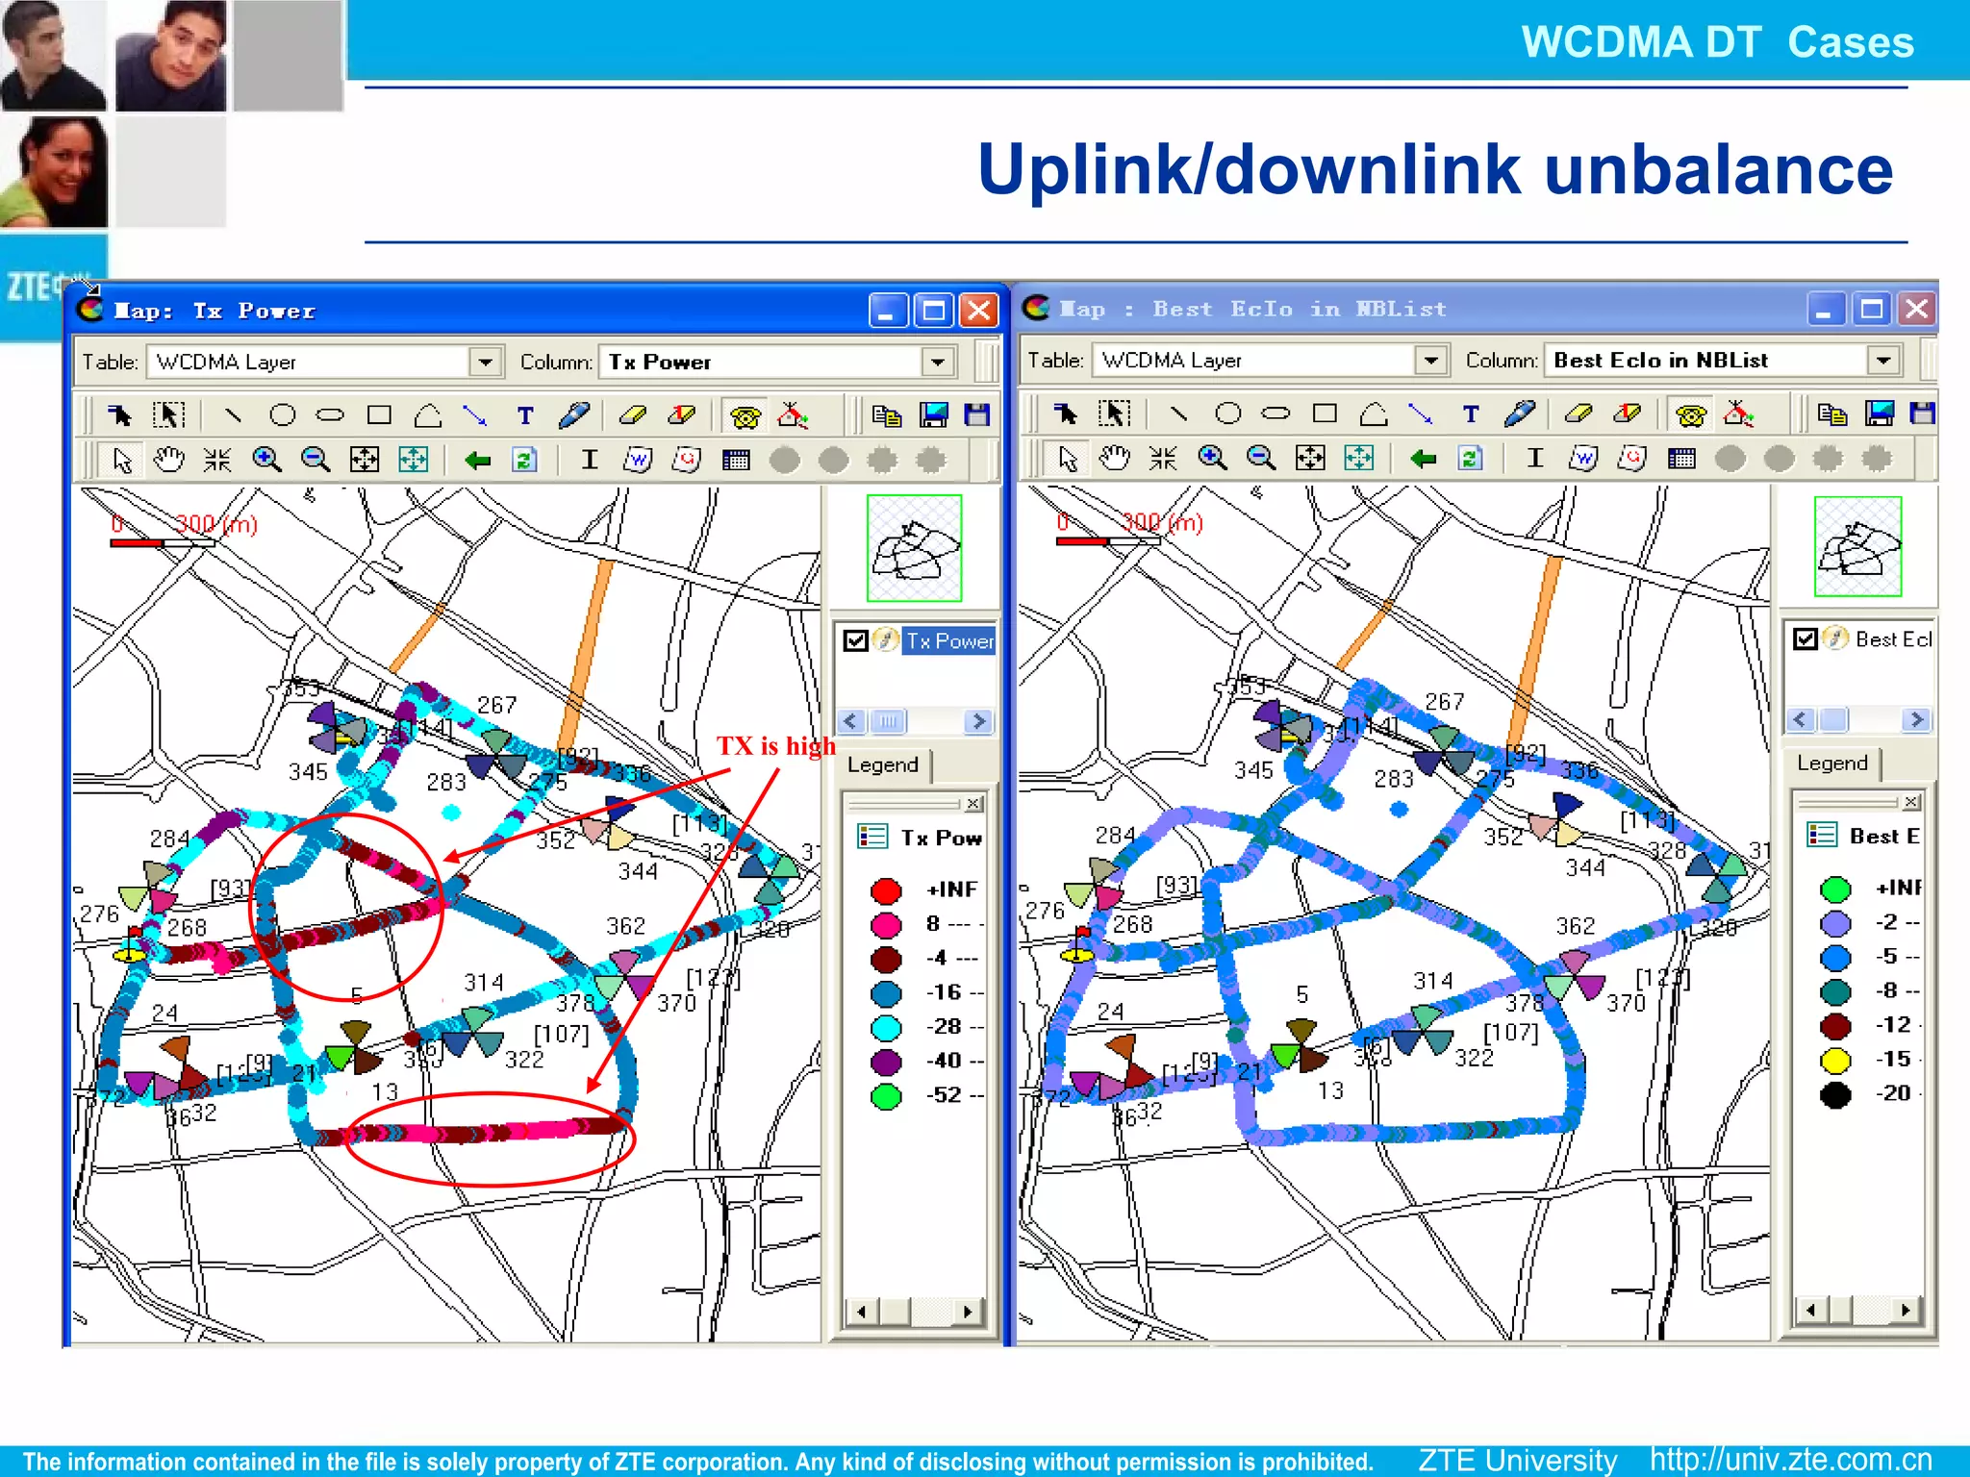Open Table dropdown in Tx Power window

(486, 363)
